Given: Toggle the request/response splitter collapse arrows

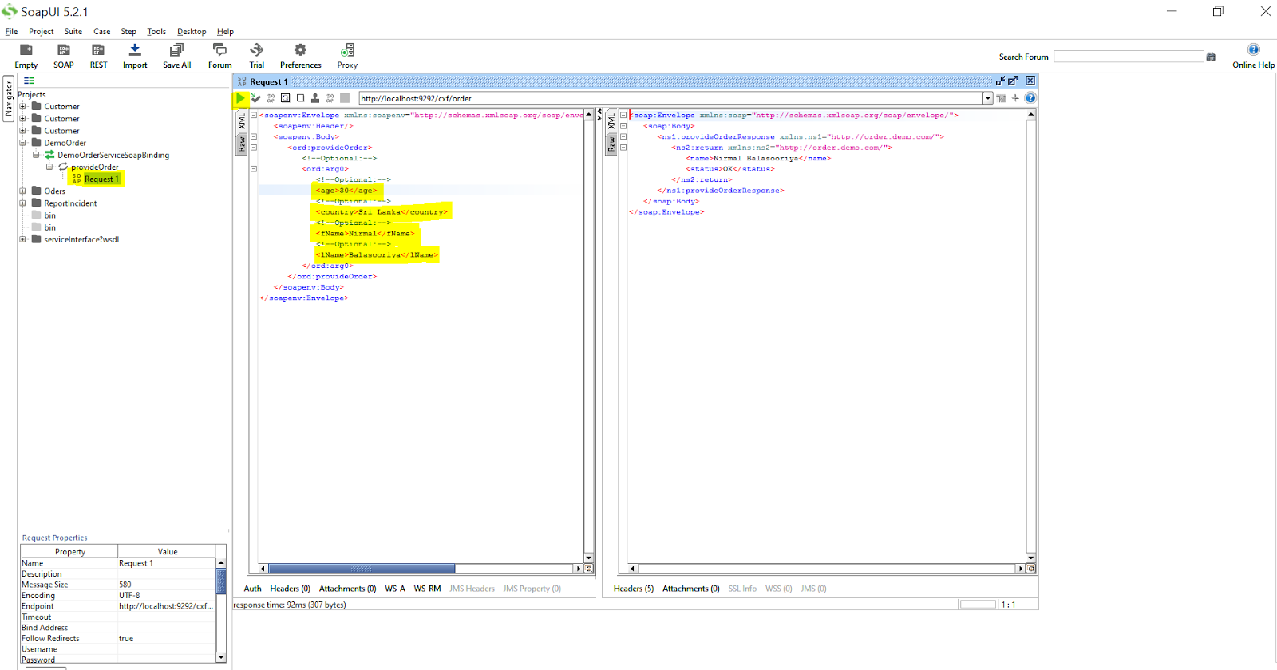Looking at the screenshot, I should [x=600, y=115].
